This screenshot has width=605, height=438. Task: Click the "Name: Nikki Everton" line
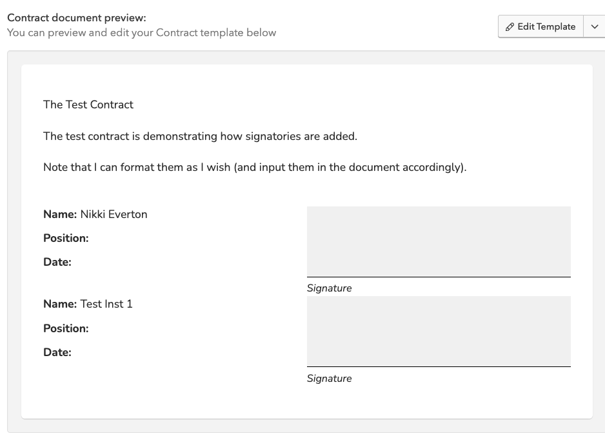[x=95, y=214]
